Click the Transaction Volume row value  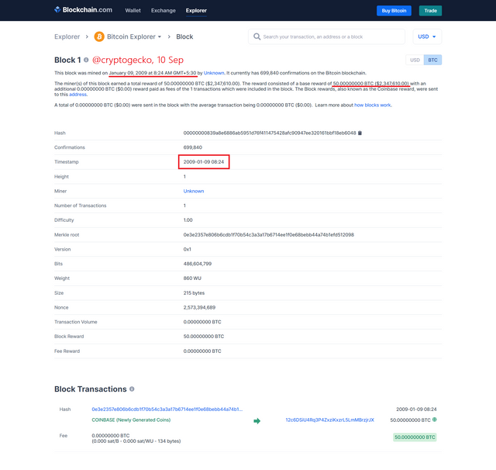202,322
